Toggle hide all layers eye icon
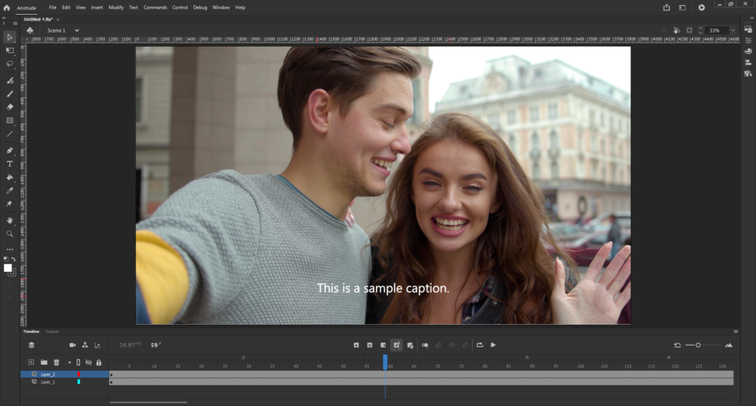The image size is (756, 406). click(x=89, y=362)
